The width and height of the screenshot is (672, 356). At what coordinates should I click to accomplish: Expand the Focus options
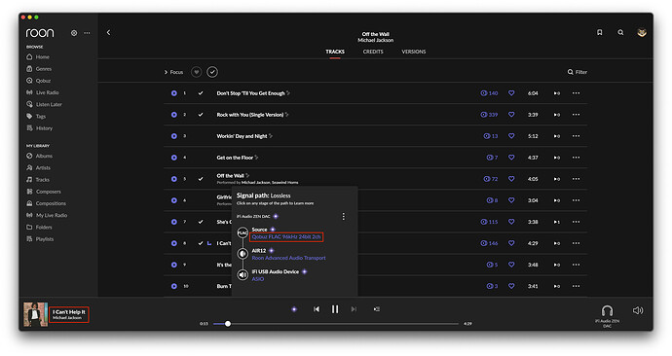click(173, 72)
